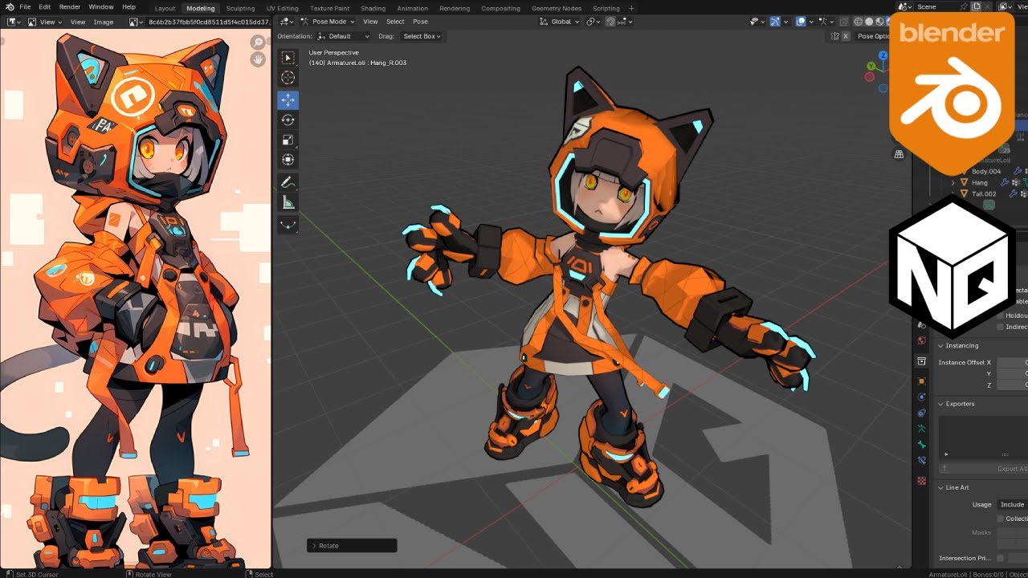Click the pan hand icon in the image editor
This screenshot has width=1028, height=578.
point(258,59)
